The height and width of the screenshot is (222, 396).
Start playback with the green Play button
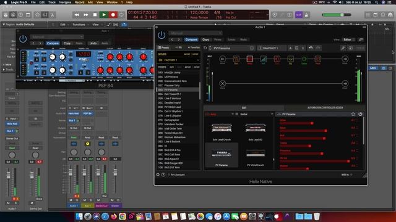point(104,15)
